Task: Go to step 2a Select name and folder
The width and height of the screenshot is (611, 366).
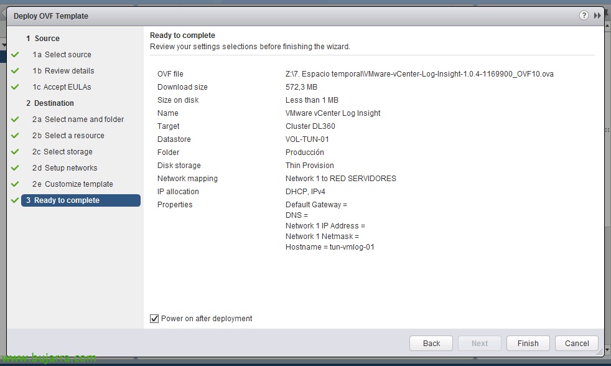Action: (78, 120)
